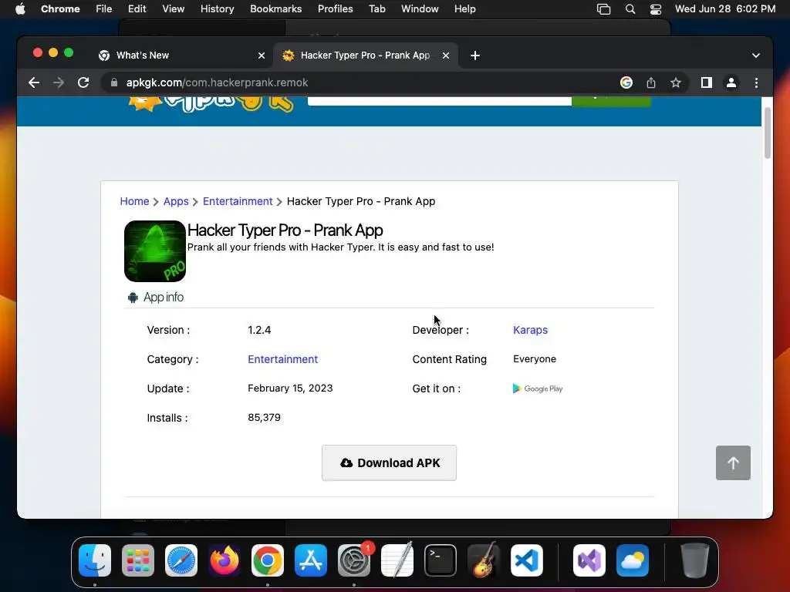
Task: Open the Entertainment category link
Action: 282,359
